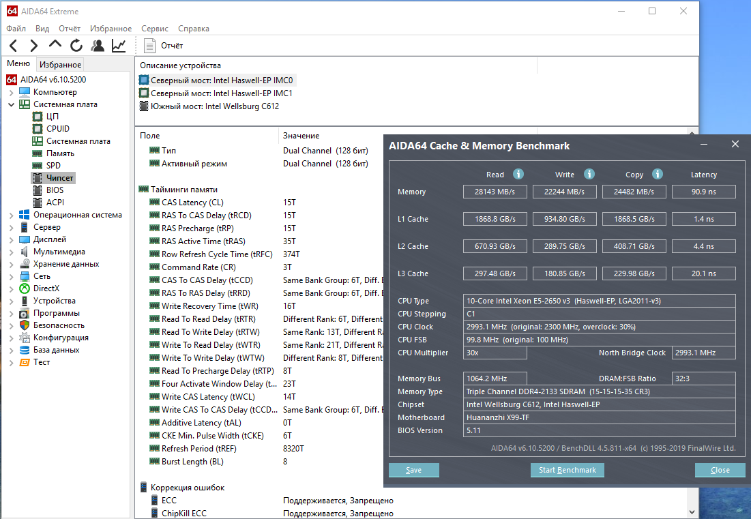Open the Справка menu

(194, 28)
